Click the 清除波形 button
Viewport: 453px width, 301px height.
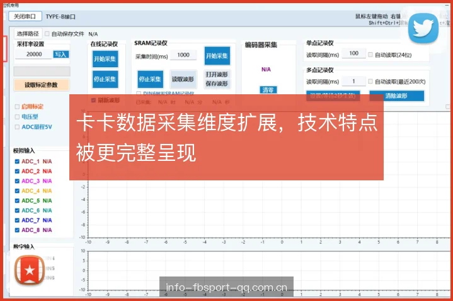[397, 96]
